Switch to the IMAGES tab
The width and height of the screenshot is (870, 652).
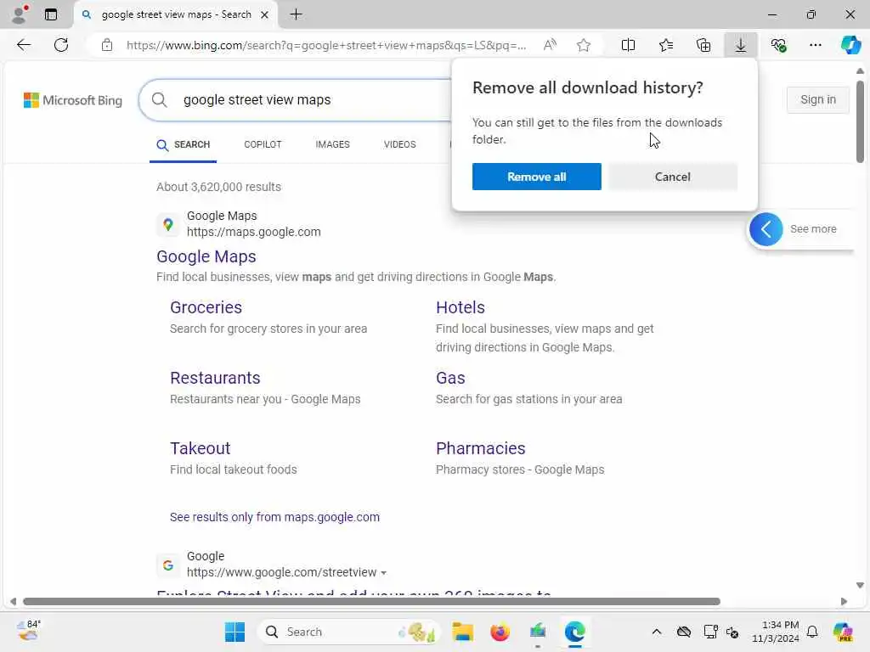[x=332, y=144]
